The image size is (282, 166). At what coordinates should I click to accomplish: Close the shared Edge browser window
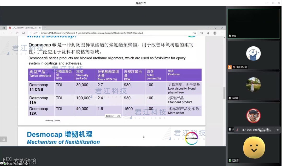(222, 28)
